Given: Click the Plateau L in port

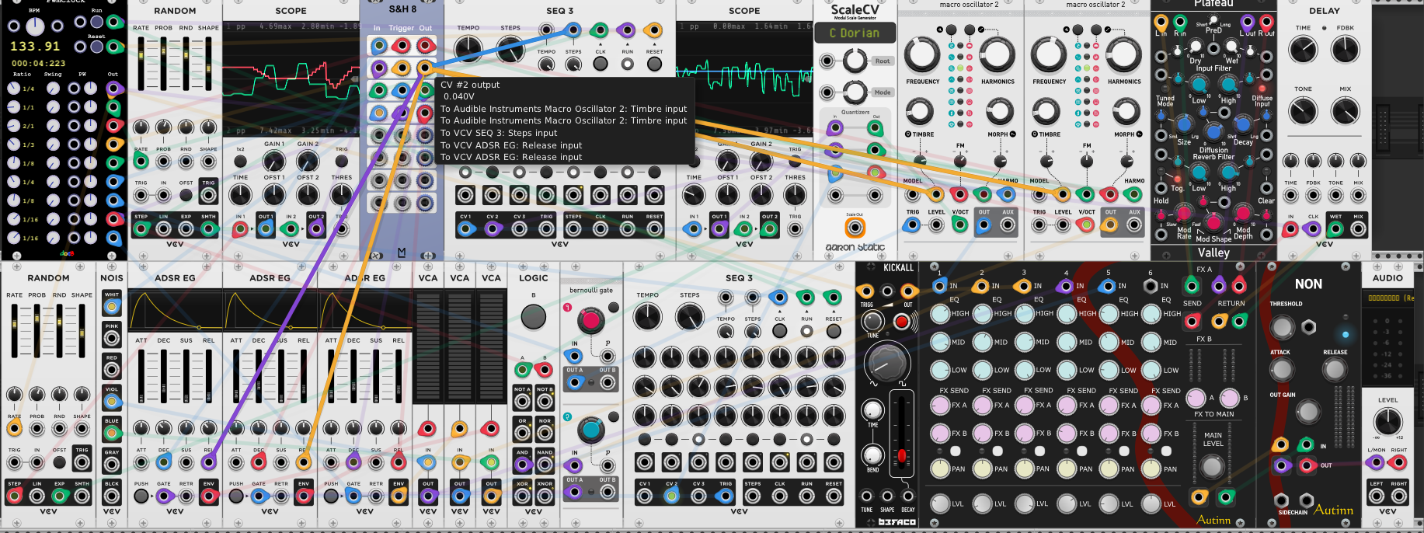Looking at the screenshot, I should [x=1161, y=22].
